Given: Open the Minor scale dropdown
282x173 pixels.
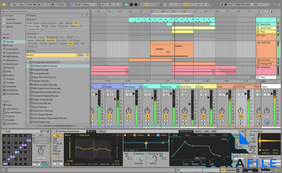Looking at the screenshot, I should [x=90, y=5].
